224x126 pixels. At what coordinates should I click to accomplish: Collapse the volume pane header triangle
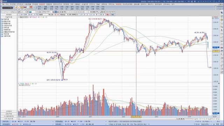point(19,84)
